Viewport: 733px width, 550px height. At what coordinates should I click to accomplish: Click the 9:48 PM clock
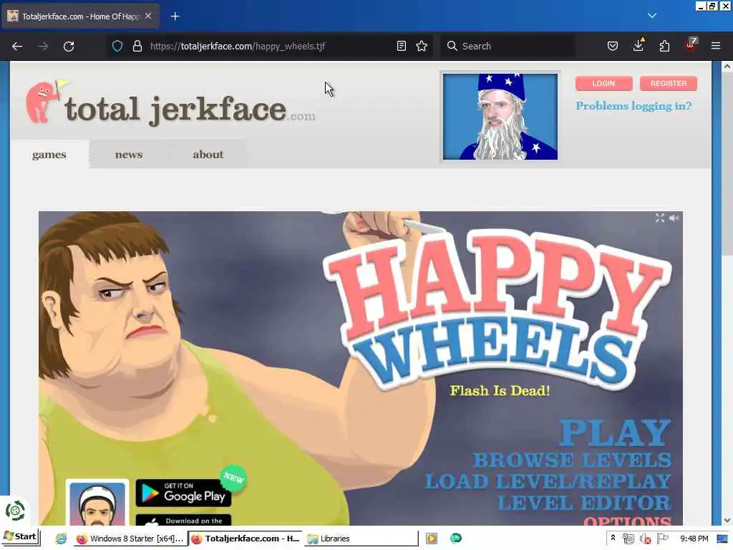[694, 539]
